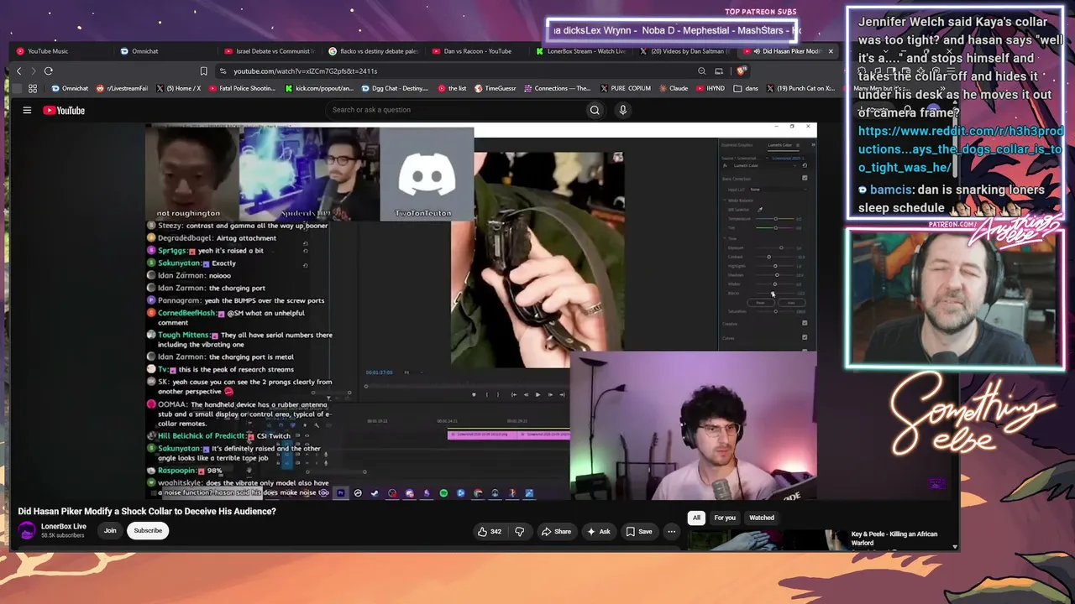The image size is (1075, 604).
Task: Switch to LonerBox Stream Watch Live tab
Action: tap(581, 51)
